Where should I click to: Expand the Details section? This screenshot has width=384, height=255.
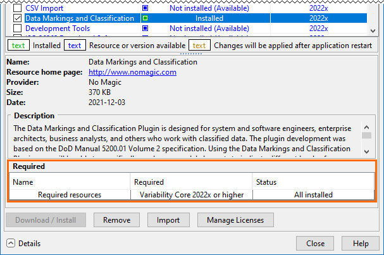pos(11,243)
